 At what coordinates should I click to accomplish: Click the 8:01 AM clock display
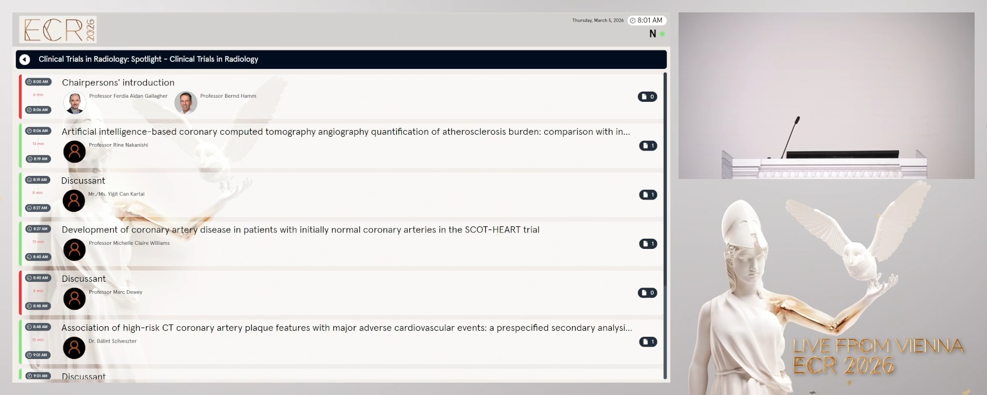(647, 21)
